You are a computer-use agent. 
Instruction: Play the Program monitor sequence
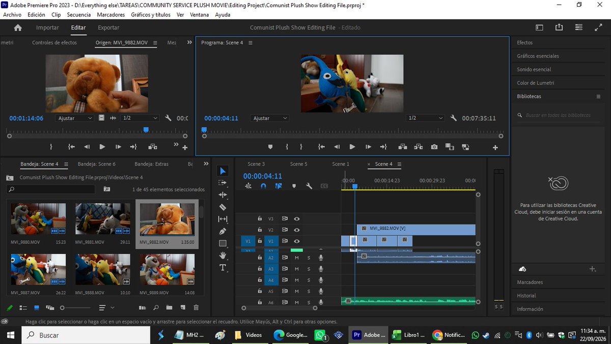(x=352, y=147)
